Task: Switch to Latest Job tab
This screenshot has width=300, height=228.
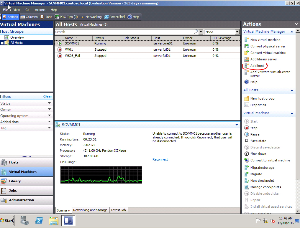Action: click(118, 210)
